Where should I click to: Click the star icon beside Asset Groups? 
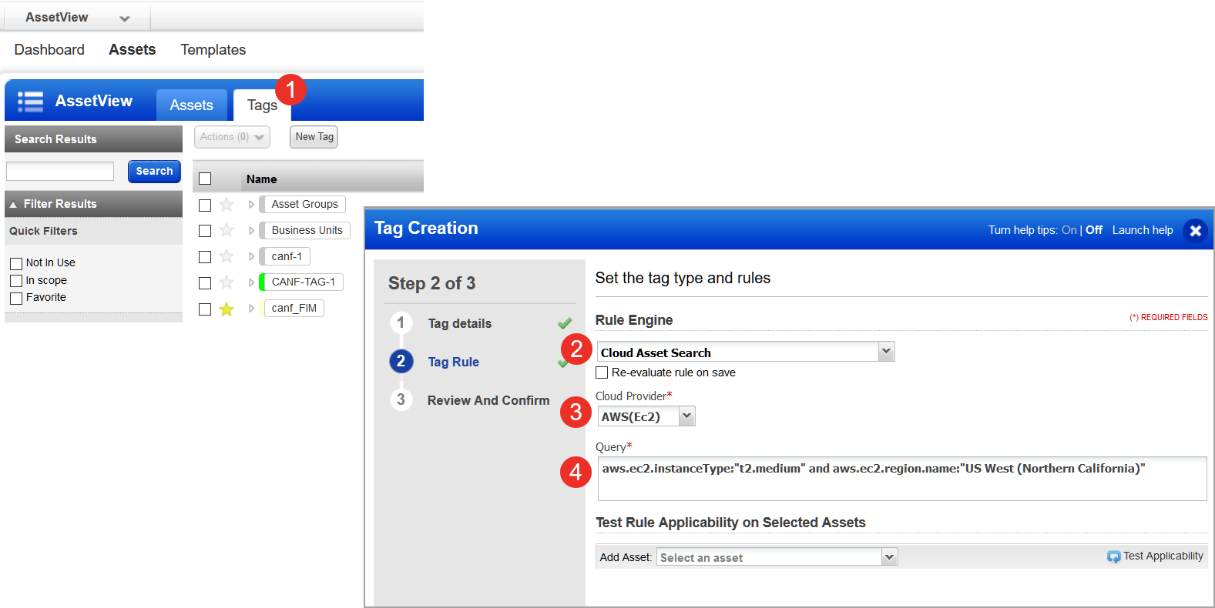point(227,205)
